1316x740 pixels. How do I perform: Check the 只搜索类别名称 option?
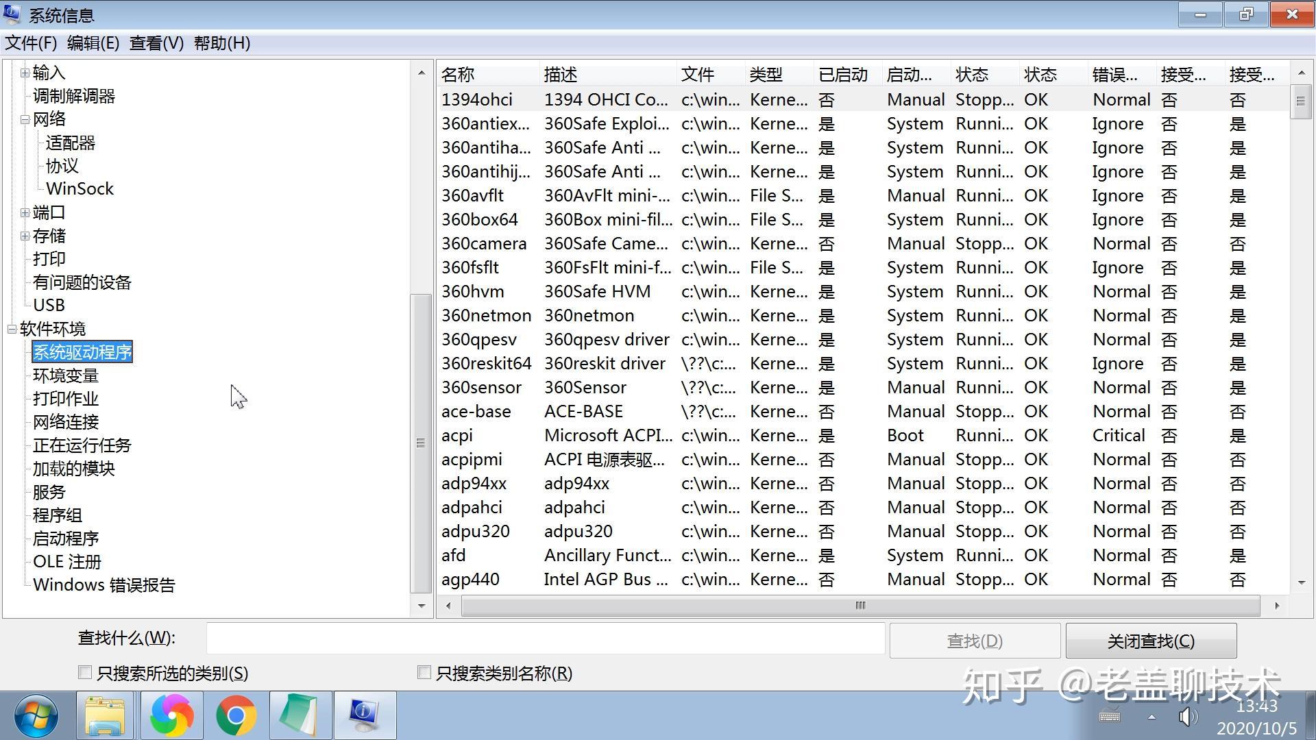424,672
